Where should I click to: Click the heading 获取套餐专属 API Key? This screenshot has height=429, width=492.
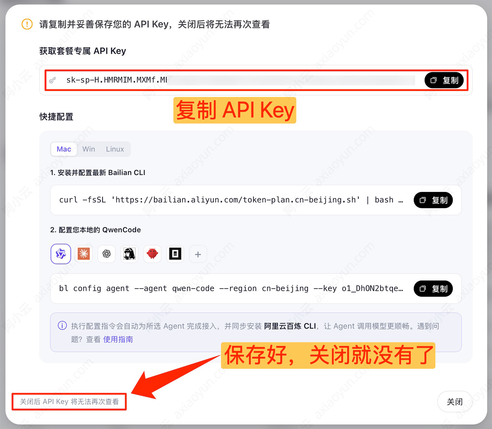click(x=83, y=51)
